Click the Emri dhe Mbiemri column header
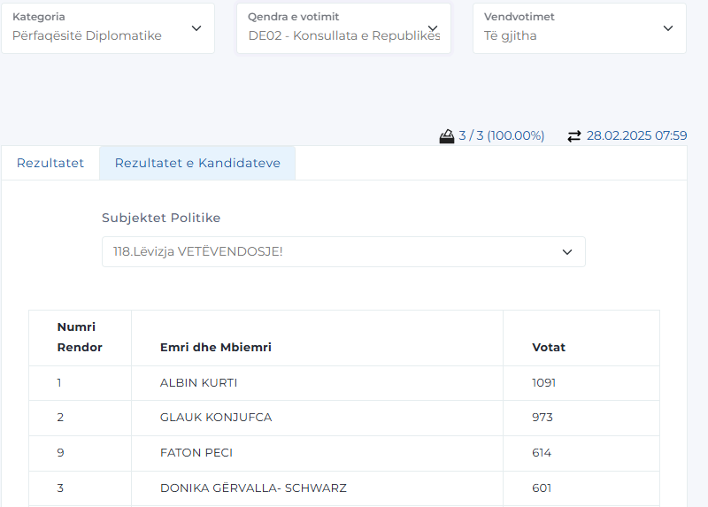 pos(215,347)
